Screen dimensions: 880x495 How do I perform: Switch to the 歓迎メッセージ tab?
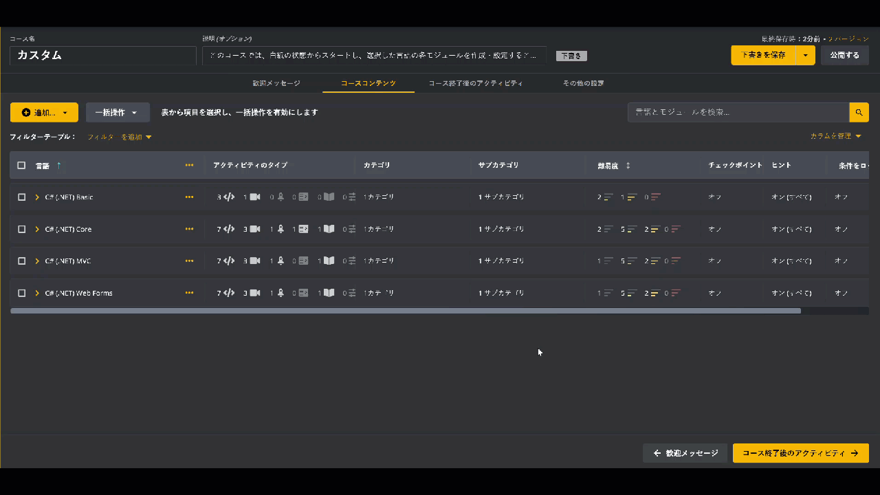pos(276,83)
